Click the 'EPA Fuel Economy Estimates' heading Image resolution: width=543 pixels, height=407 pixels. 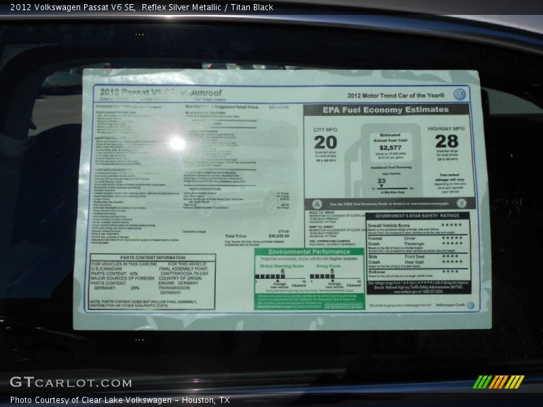[x=386, y=110]
